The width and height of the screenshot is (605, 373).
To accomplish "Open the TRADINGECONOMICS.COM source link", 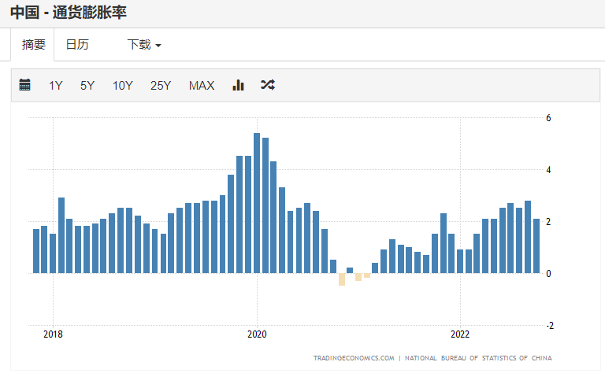I will pos(354,358).
